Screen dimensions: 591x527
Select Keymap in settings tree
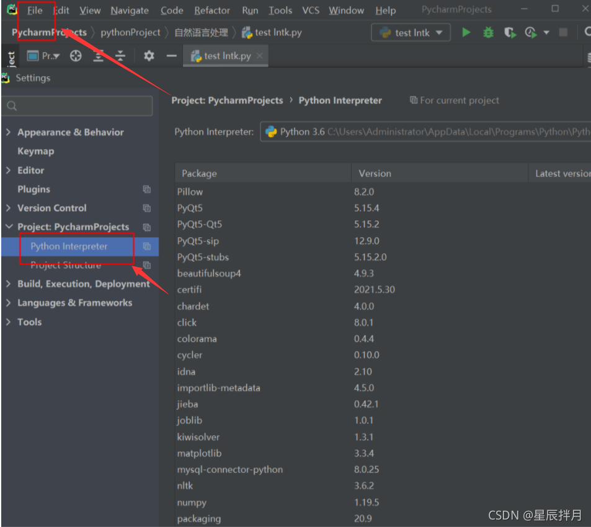[x=36, y=151]
